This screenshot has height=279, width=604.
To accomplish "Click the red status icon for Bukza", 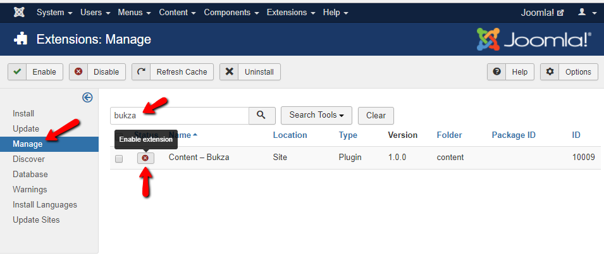I will pyautogui.click(x=145, y=158).
